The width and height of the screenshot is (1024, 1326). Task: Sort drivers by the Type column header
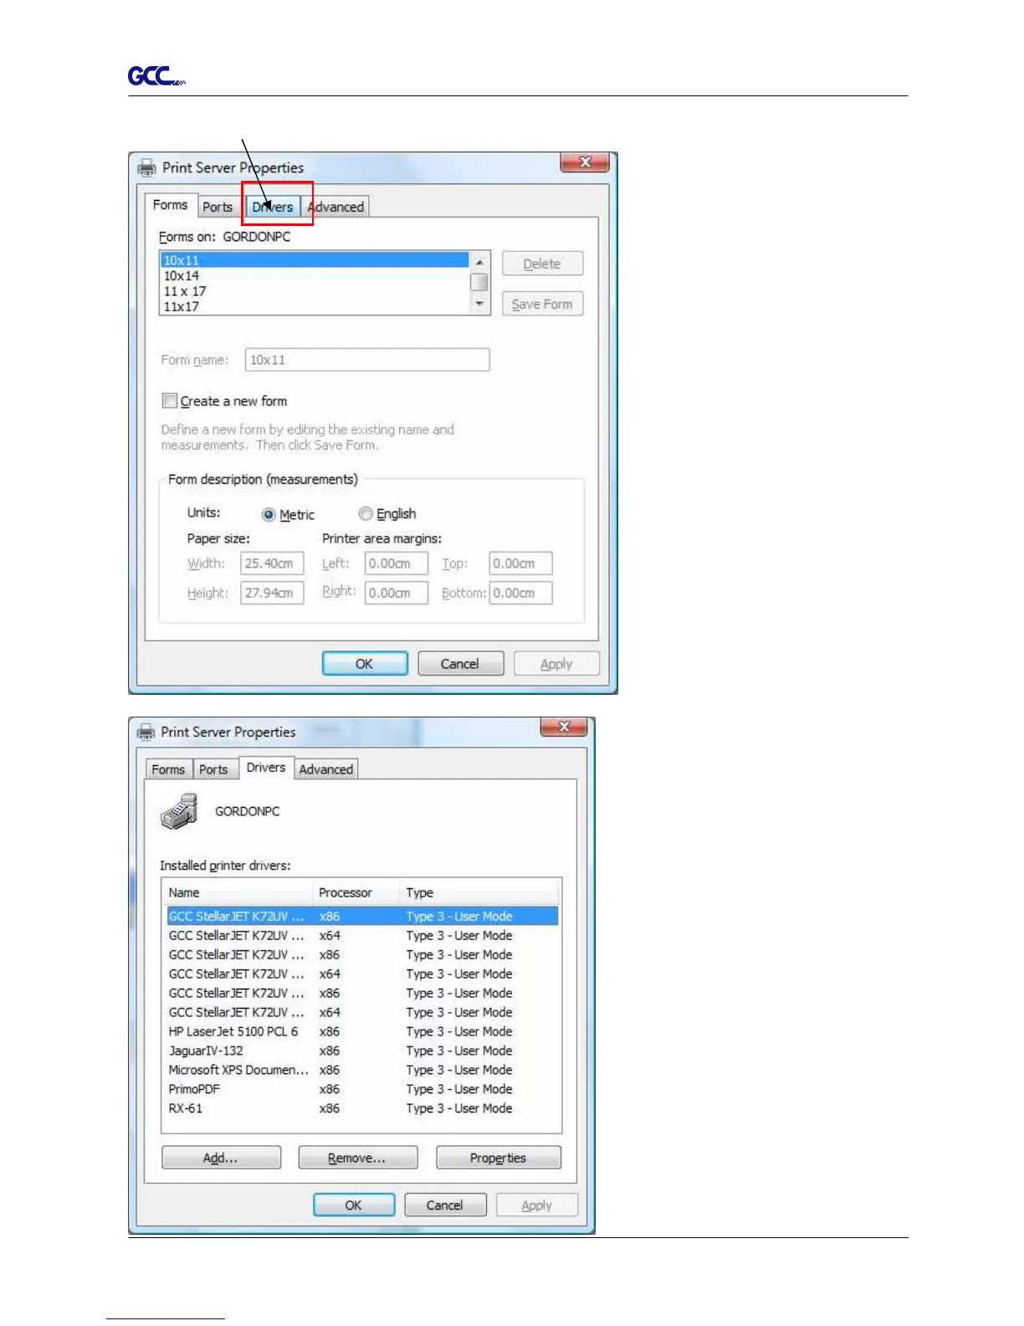479,892
